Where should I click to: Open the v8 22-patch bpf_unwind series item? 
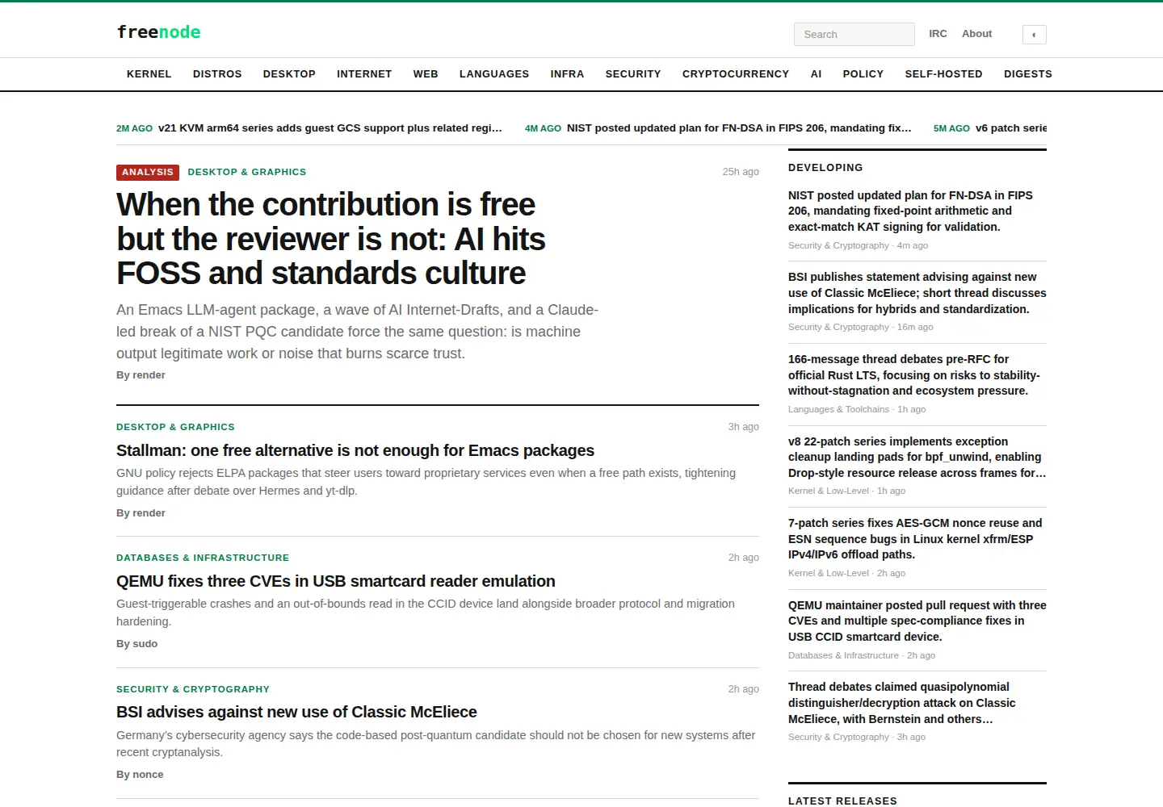click(x=917, y=458)
